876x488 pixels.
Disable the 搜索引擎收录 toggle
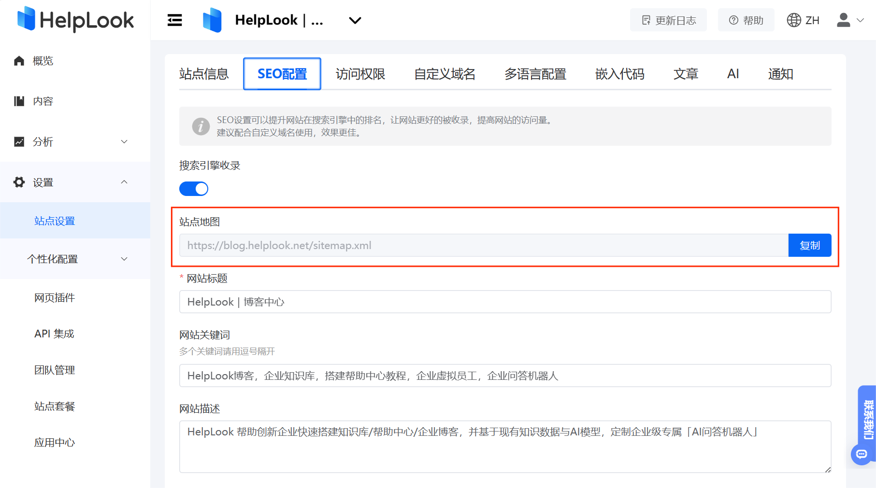click(193, 188)
